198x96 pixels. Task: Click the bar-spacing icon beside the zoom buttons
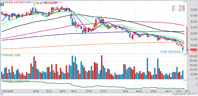(184, 94)
